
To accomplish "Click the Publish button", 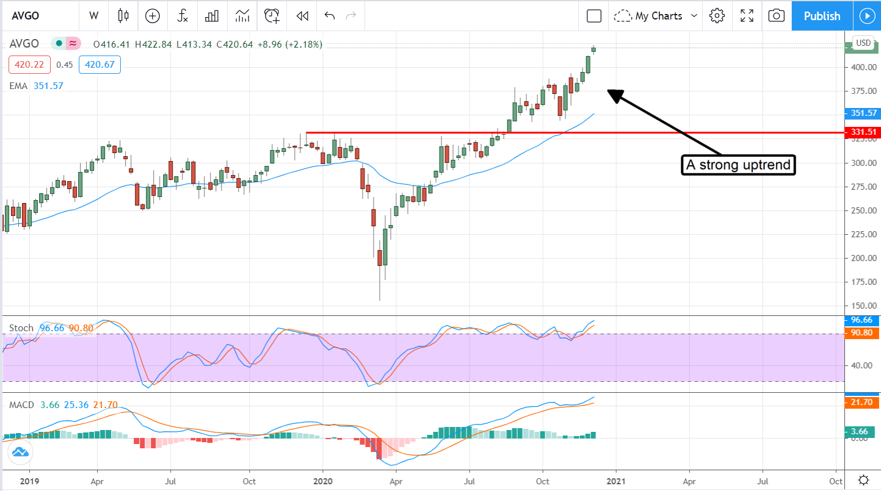I will pyautogui.click(x=822, y=16).
